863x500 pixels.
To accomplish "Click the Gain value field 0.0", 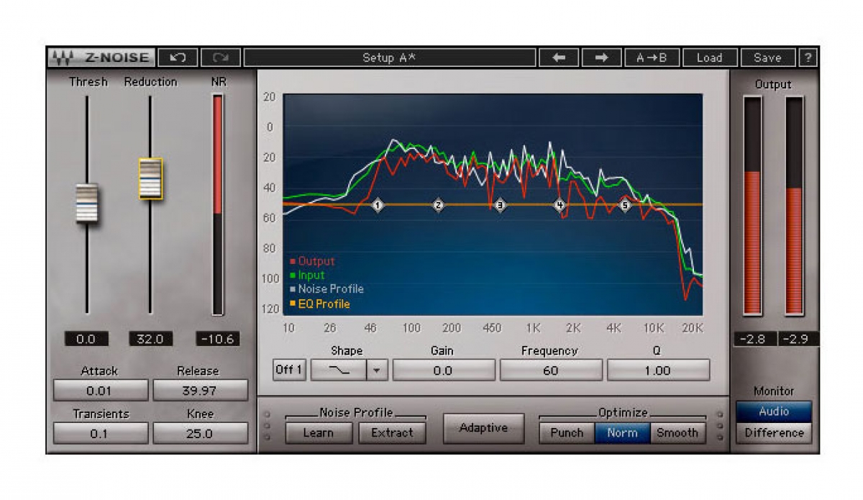I will (444, 371).
